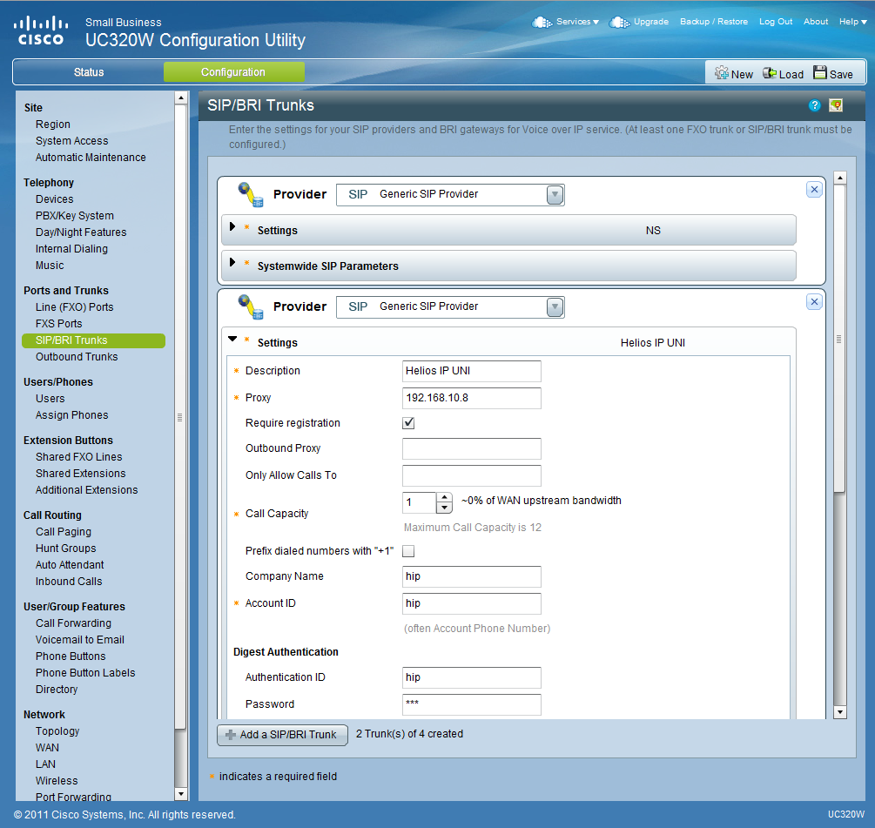Screen dimensions: 875x828
Task: Remove the Helios IP UNI trunk
Action: [x=814, y=301]
